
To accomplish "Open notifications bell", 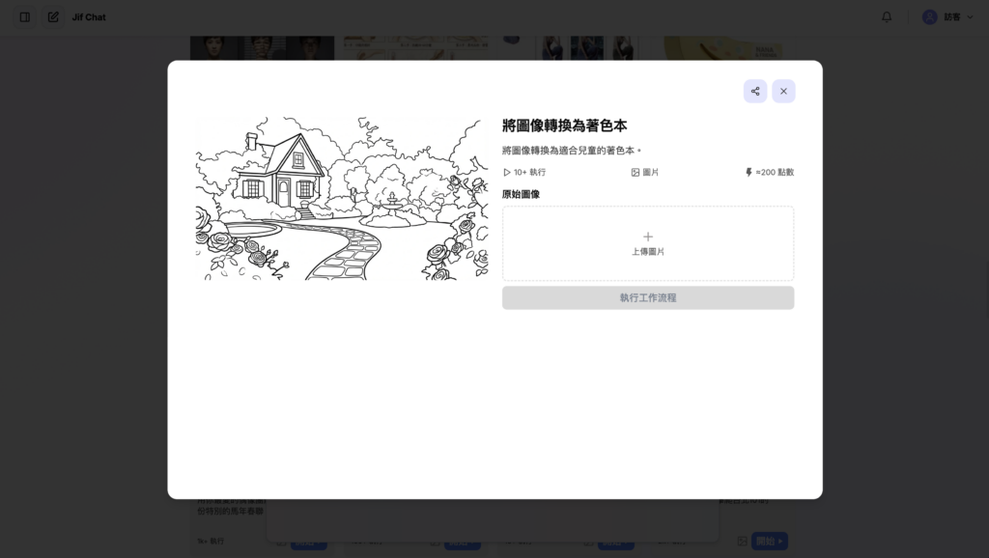I will tap(887, 17).
